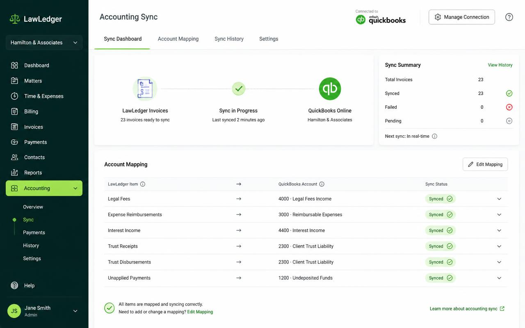Expand the Trust Disbursements mapping row
Screen dimensions: 525x328
(x=499, y=262)
